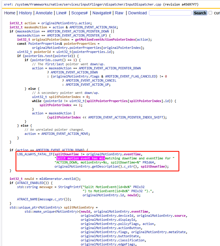Click AMOTION_EVENT_ACTION_MASK symbol

93,27
